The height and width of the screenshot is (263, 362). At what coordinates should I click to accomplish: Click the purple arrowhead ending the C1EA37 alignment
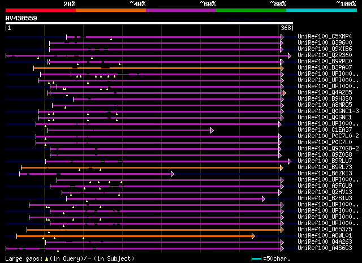[212, 131]
